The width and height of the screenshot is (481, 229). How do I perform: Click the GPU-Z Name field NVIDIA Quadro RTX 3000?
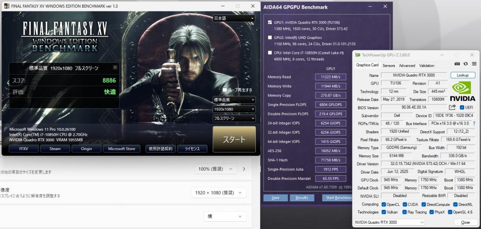(414, 75)
